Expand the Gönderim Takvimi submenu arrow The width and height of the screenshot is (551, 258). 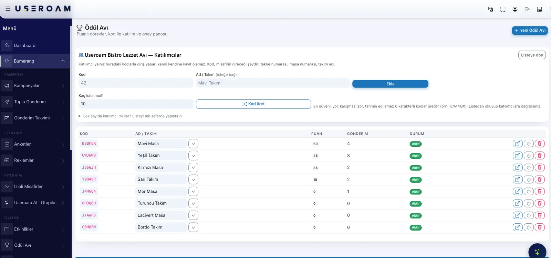pyautogui.click(x=63, y=118)
